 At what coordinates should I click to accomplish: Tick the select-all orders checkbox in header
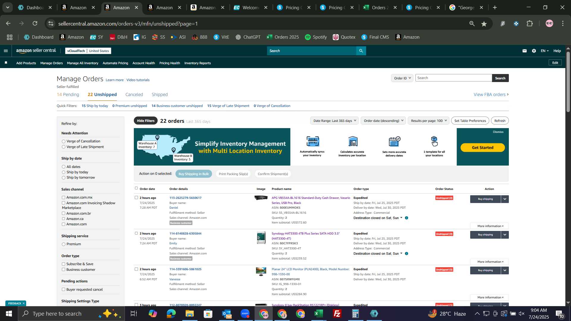click(136, 188)
